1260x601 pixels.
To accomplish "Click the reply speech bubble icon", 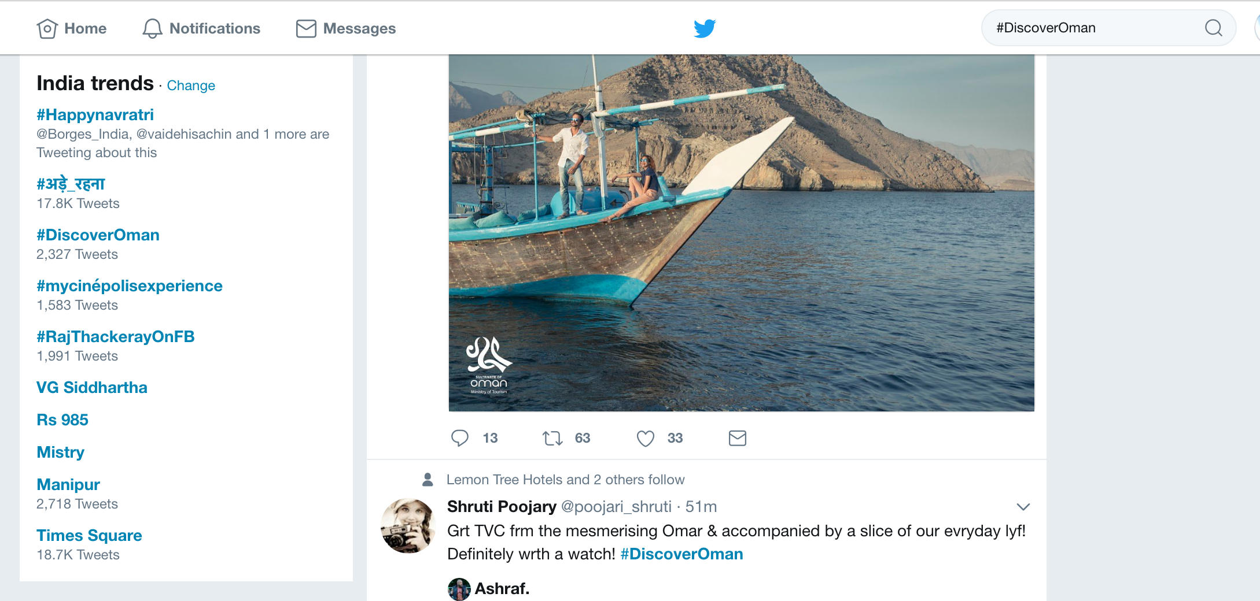I will tap(460, 438).
